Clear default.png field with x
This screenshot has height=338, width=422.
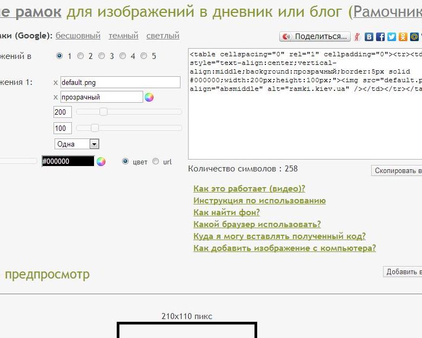[x=56, y=83]
